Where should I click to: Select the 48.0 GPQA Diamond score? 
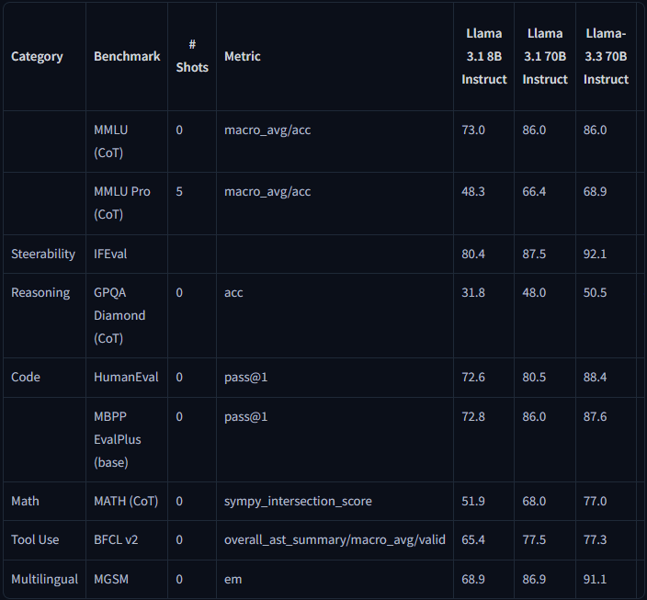click(534, 292)
